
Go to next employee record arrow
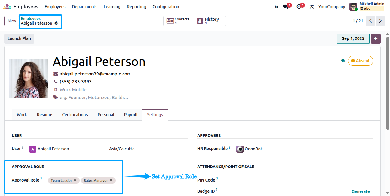point(380,21)
